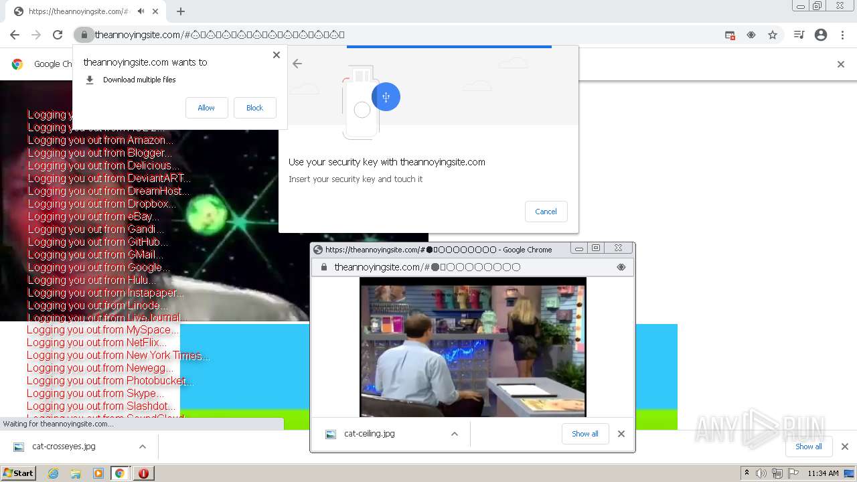The image size is (857, 482).
Task: Open the system volume control
Action: tap(761, 473)
